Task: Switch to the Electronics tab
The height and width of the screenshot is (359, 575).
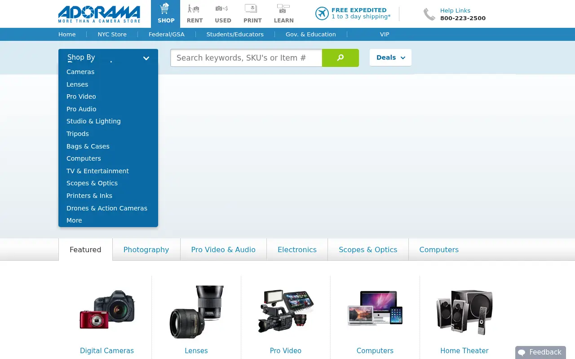Action: click(297, 250)
